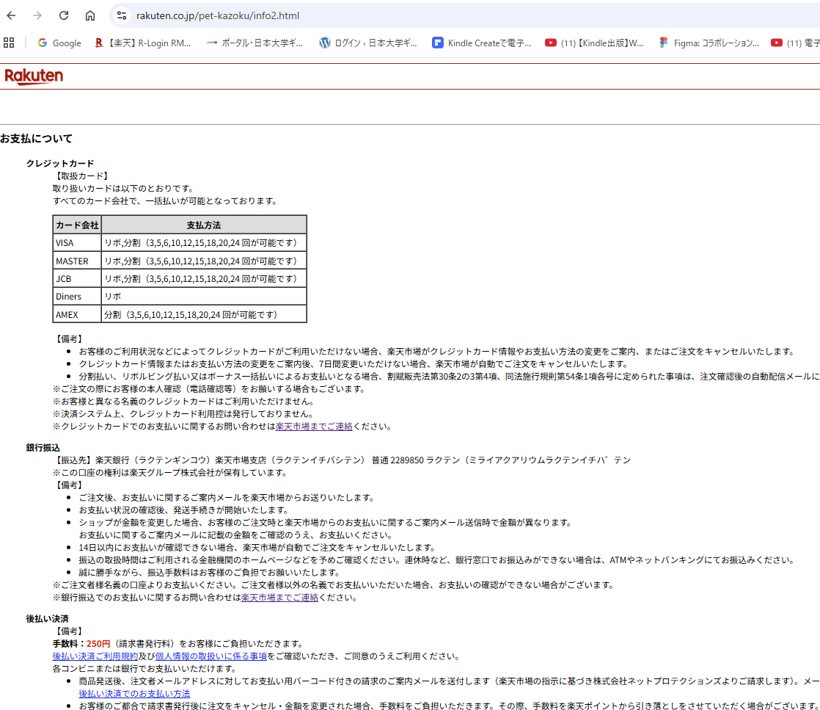Viewport: 820px width, 710px height.
Task: Open the Figma: コラボレーション... bookmark
Action: (709, 43)
